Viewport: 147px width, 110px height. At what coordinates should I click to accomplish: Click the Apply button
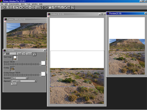19,54
